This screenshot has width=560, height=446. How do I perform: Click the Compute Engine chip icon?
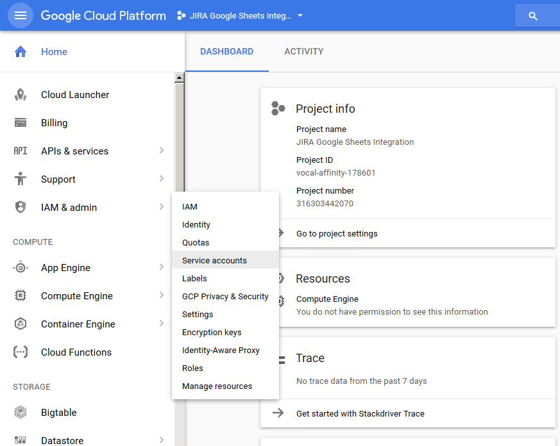[21, 296]
